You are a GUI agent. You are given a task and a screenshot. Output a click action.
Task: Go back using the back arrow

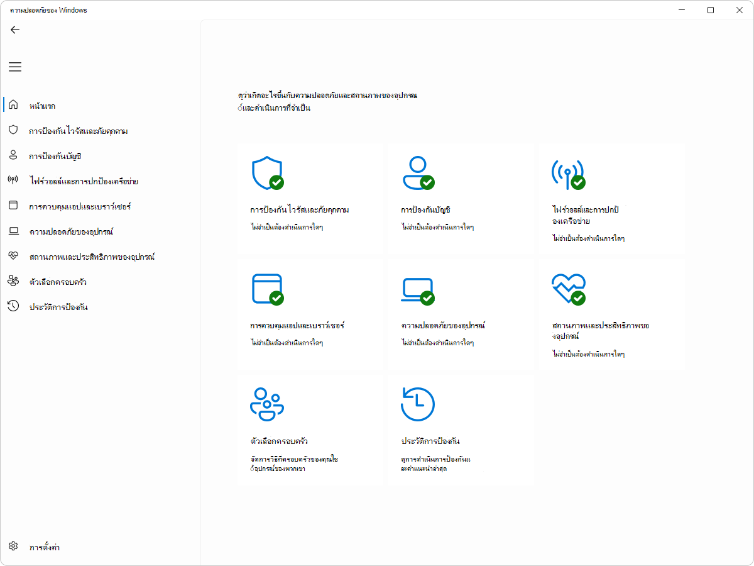15,30
